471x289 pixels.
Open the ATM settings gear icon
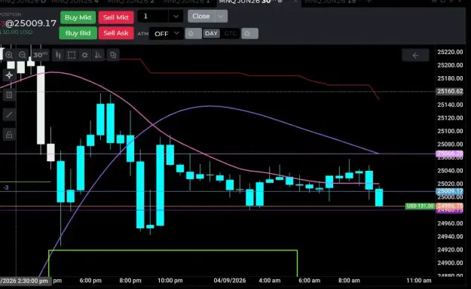(x=193, y=34)
